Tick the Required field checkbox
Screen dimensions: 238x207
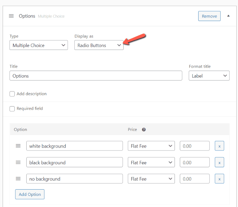tap(12, 109)
